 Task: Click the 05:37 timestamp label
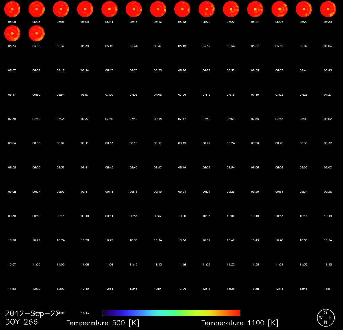61,46
